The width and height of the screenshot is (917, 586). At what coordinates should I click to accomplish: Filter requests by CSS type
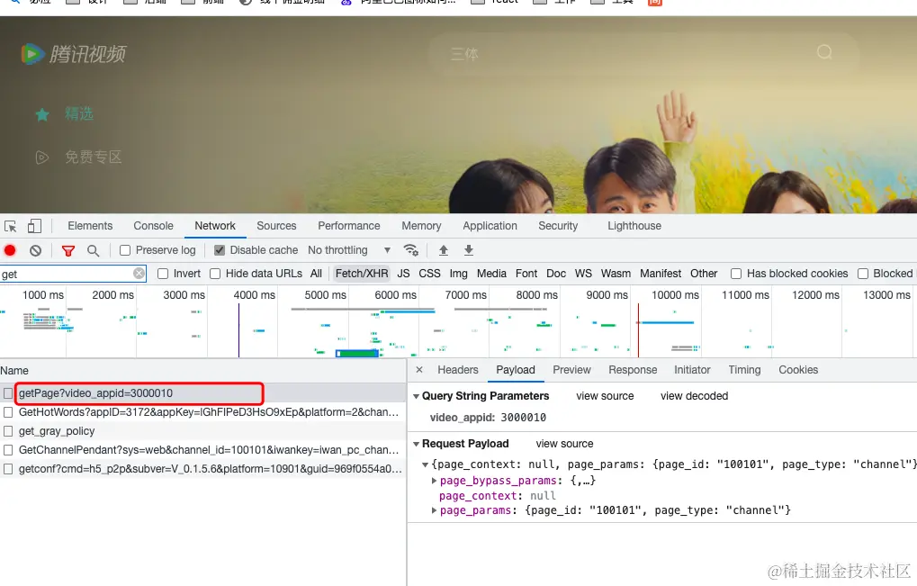coord(429,273)
